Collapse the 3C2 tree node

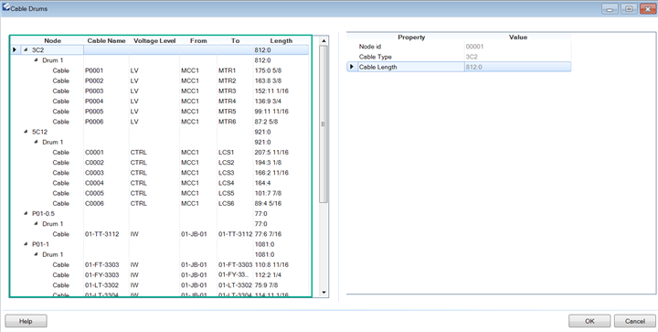point(26,50)
